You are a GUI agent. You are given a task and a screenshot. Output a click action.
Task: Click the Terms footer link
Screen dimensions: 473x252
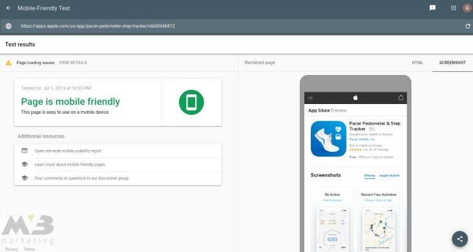[x=29, y=249]
